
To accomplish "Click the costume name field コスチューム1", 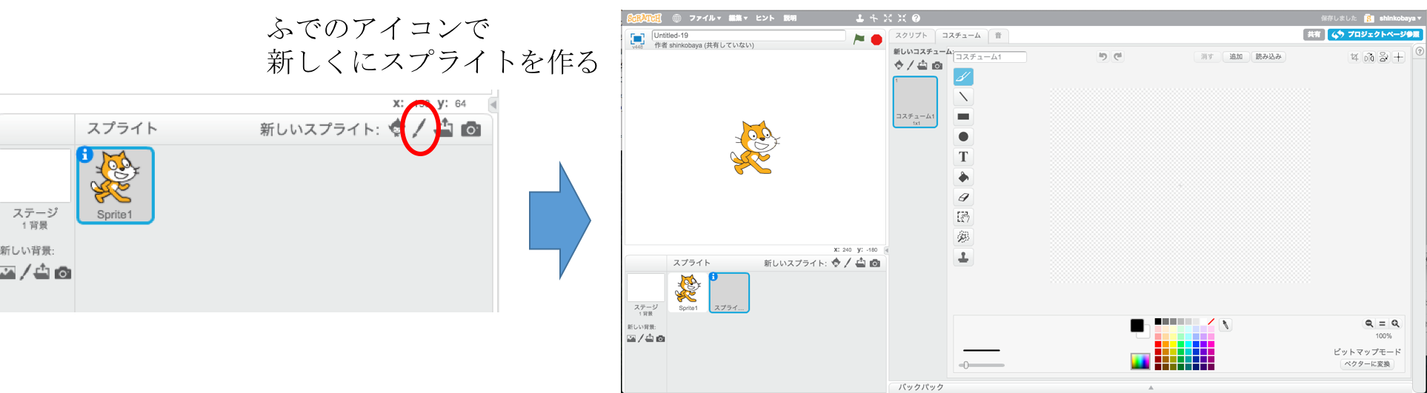I will click(x=990, y=57).
